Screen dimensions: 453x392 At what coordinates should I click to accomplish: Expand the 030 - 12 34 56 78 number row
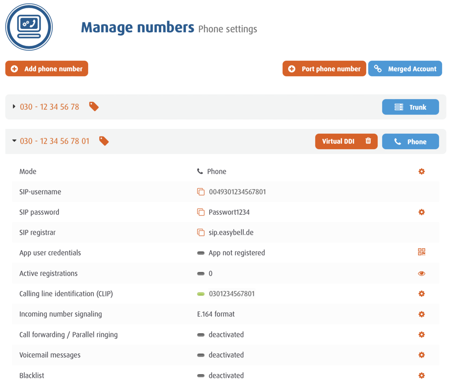(x=14, y=107)
